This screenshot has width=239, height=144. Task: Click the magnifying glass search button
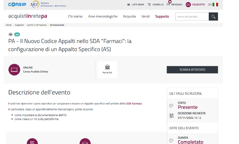click(213, 16)
